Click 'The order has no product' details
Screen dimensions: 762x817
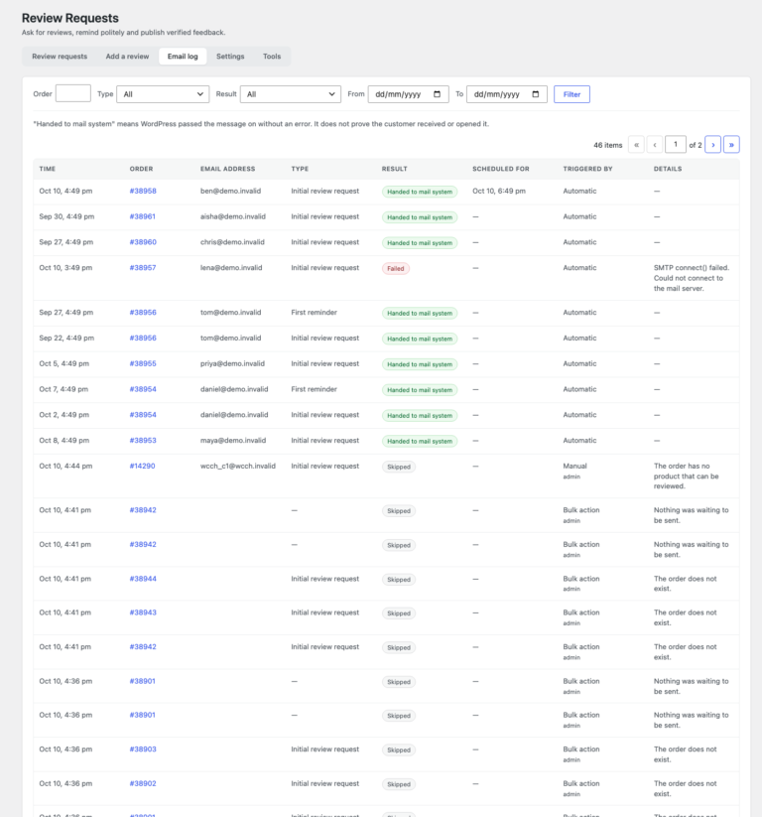pyautogui.click(x=687, y=477)
